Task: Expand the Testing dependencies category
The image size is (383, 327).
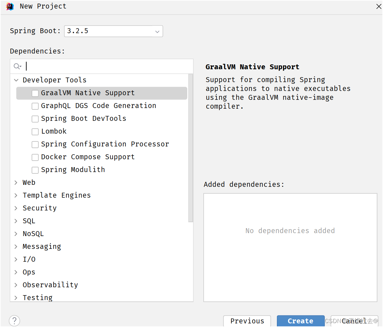Action: click(x=16, y=297)
